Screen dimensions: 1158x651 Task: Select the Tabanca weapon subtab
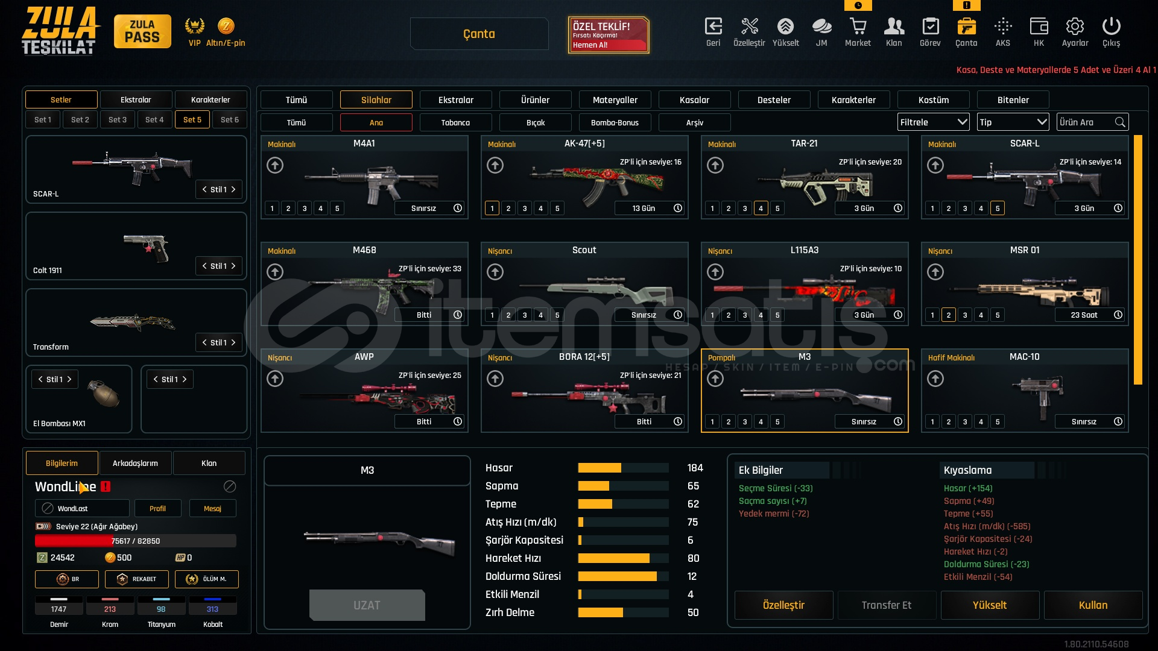pos(455,123)
